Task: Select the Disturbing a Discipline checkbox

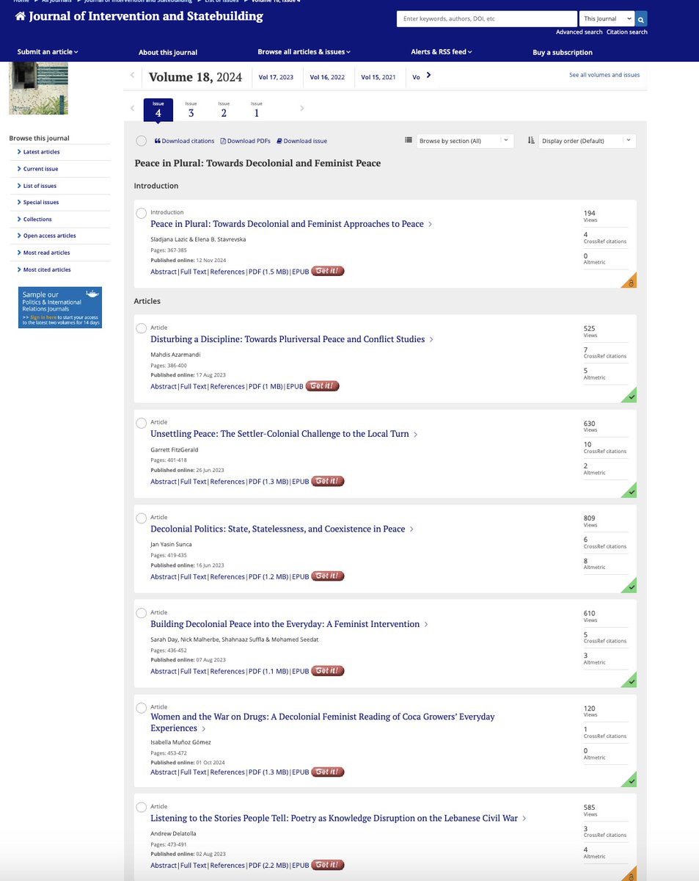Action: (142, 328)
